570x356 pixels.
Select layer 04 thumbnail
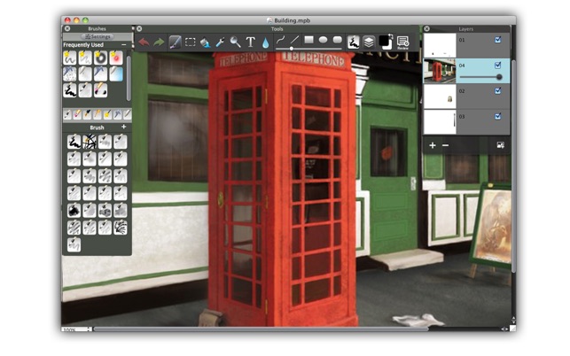440,71
